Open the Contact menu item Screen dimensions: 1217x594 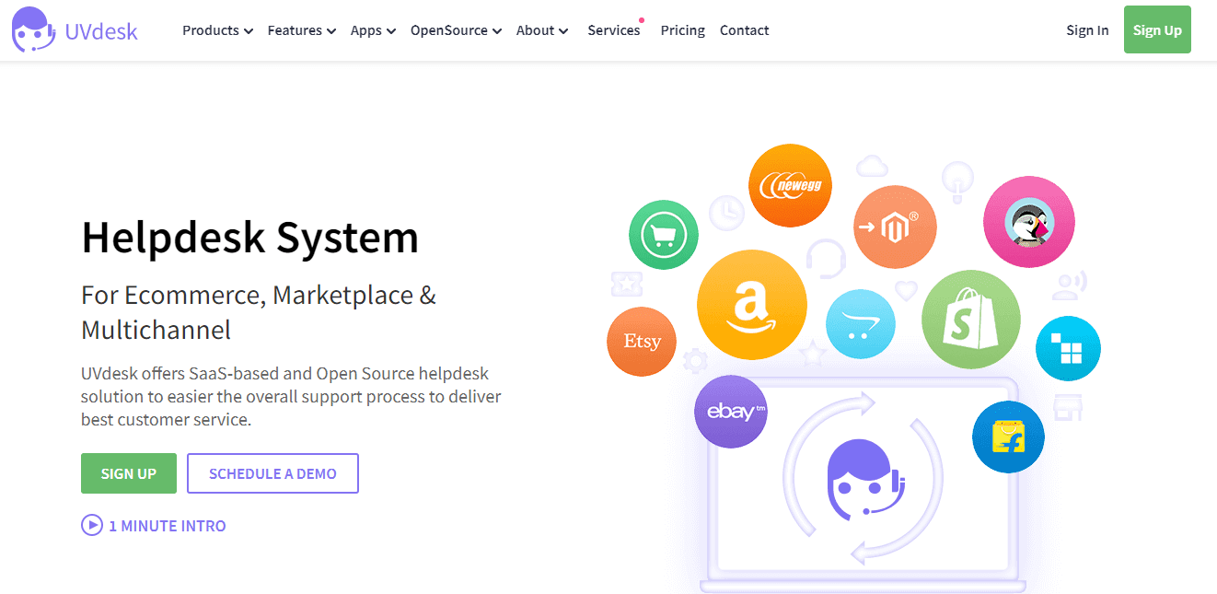point(744,29)
